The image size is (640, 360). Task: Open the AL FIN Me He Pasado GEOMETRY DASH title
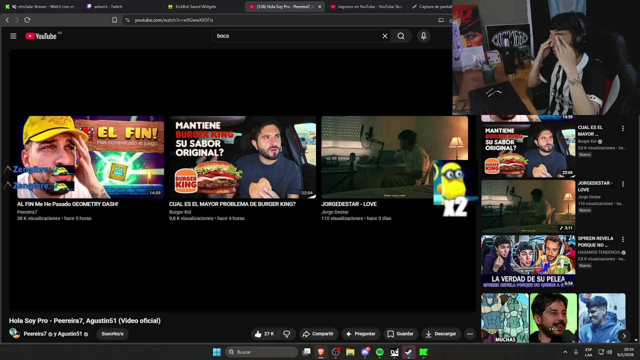click(67, 204)
